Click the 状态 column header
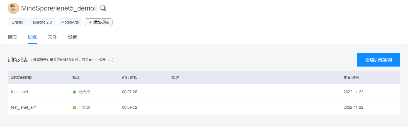408x127 pixels. 76,78
